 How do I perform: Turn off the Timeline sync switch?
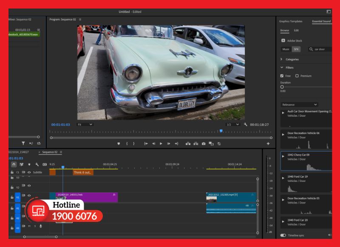(x=283, y=235)
